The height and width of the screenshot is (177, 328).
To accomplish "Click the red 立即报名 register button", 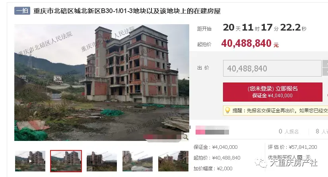I will [x=273, y=92].
